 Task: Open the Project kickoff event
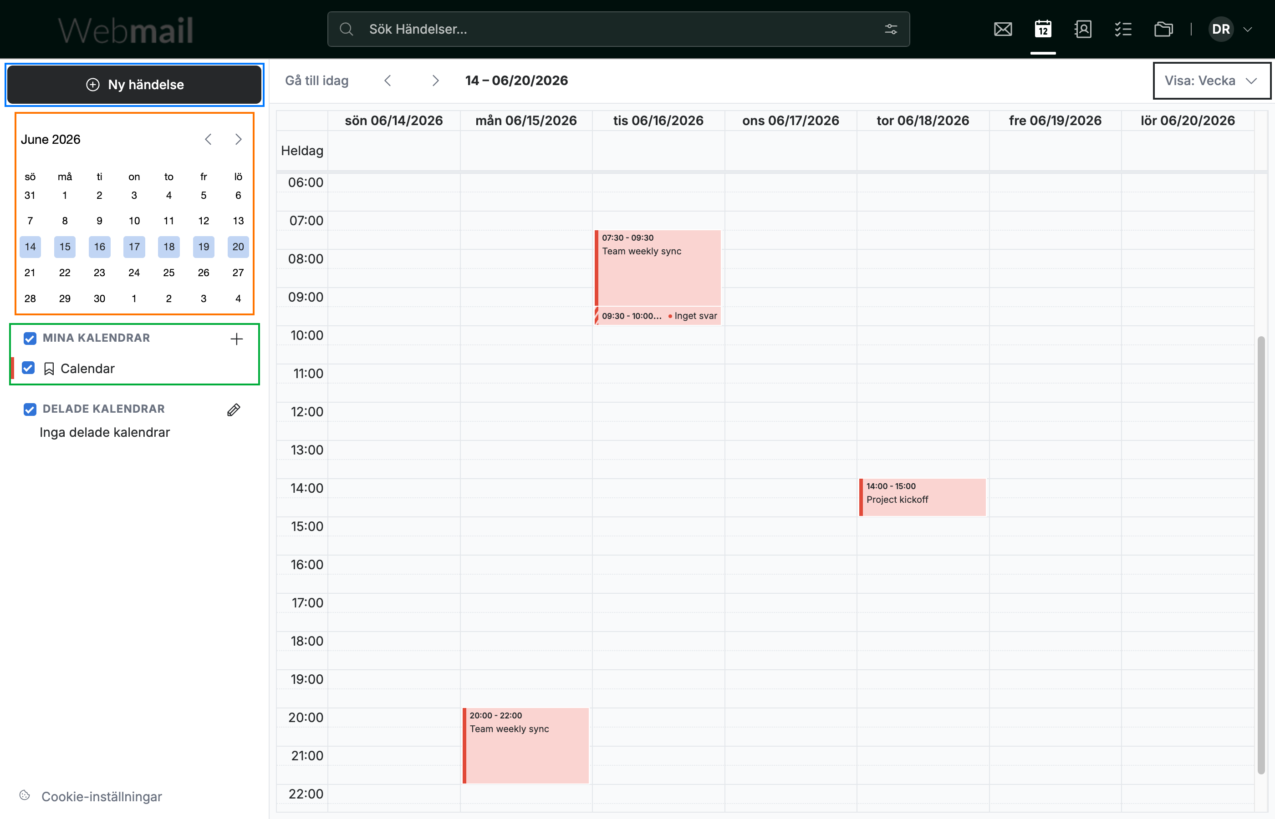coord(922,497)
